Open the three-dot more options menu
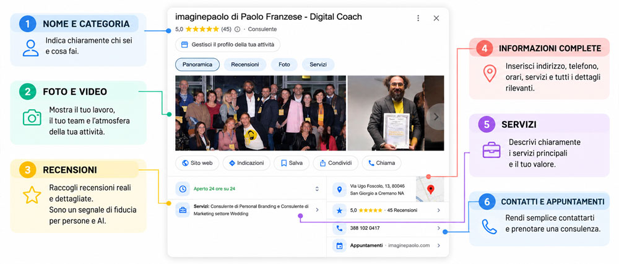The width and height of the screenshot is (619, 264). coord(418,18)
